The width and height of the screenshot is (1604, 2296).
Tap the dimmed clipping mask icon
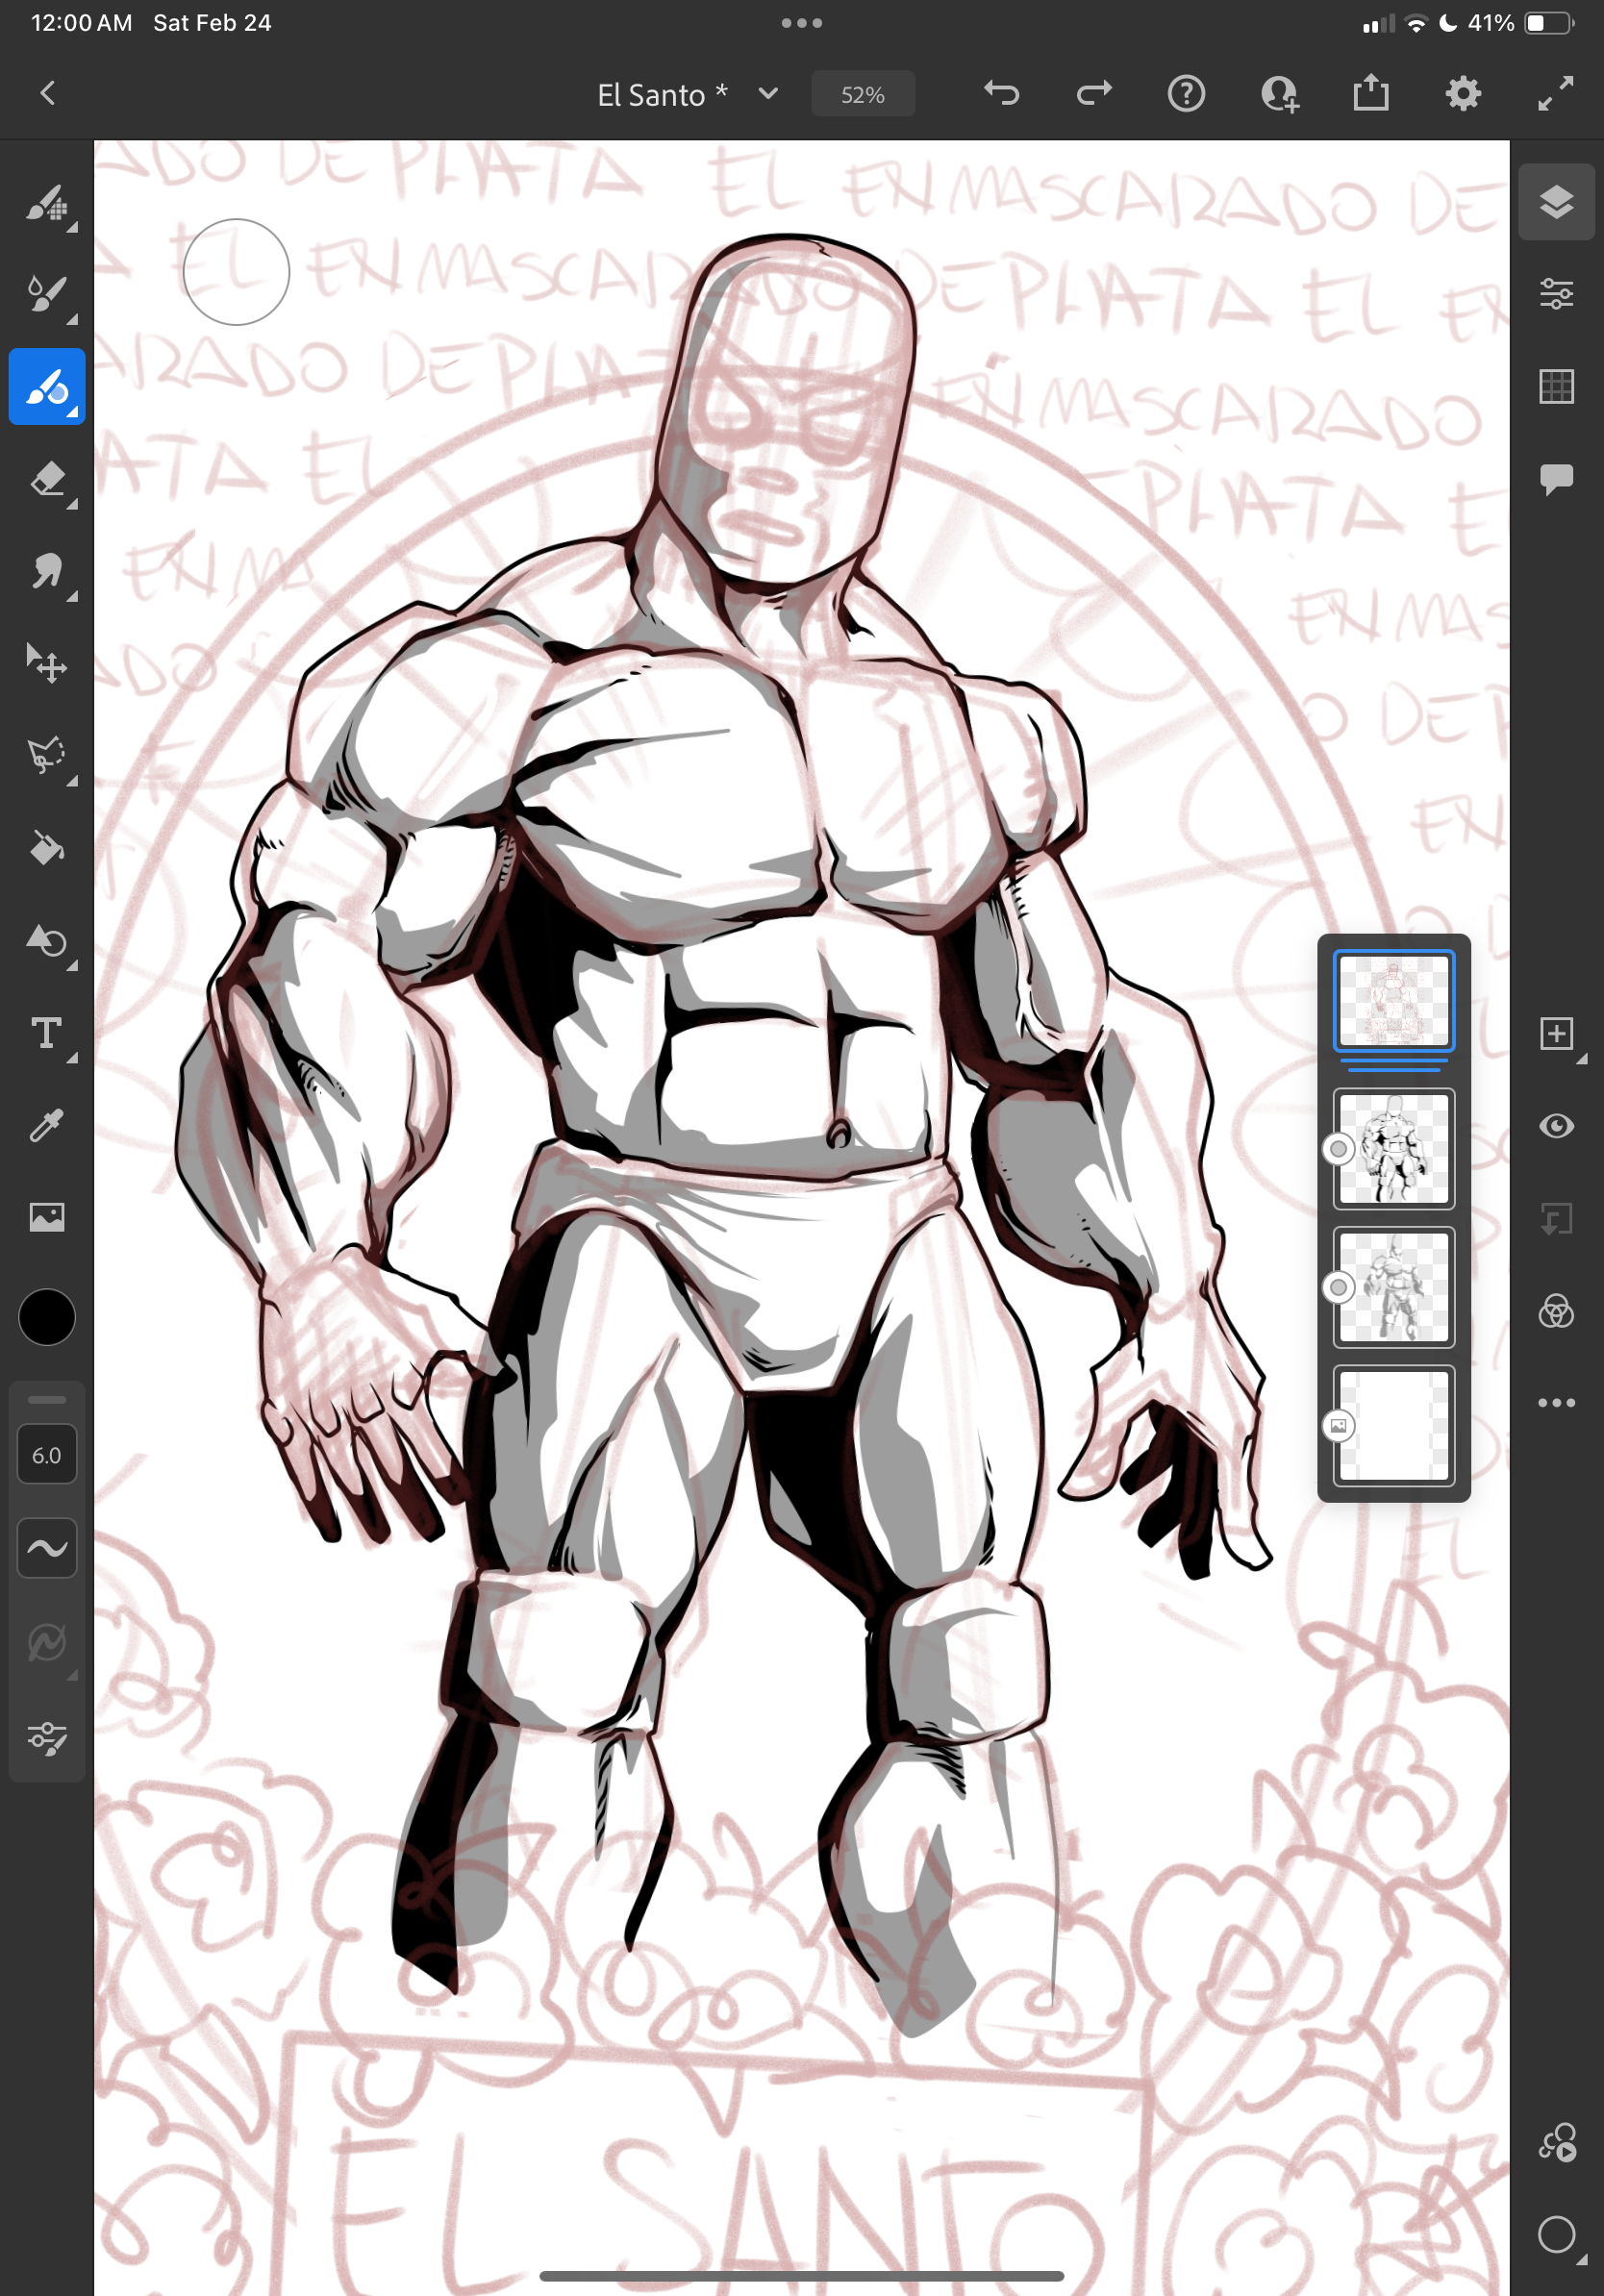[x=1556, y=1218]
